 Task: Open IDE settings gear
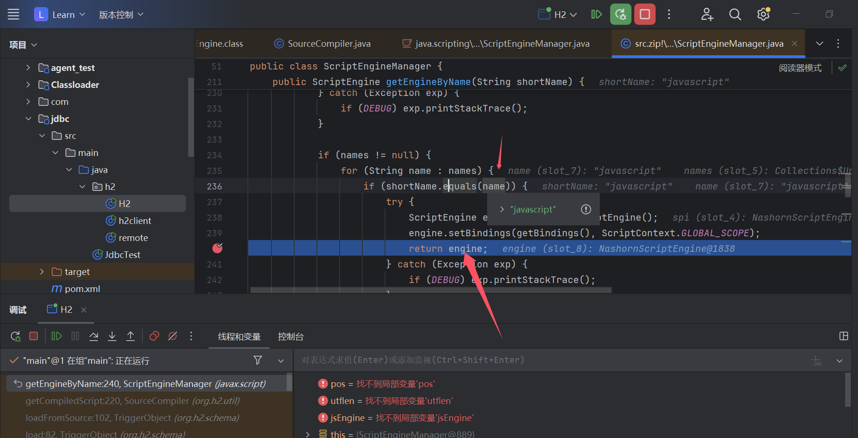pos(763,15)
